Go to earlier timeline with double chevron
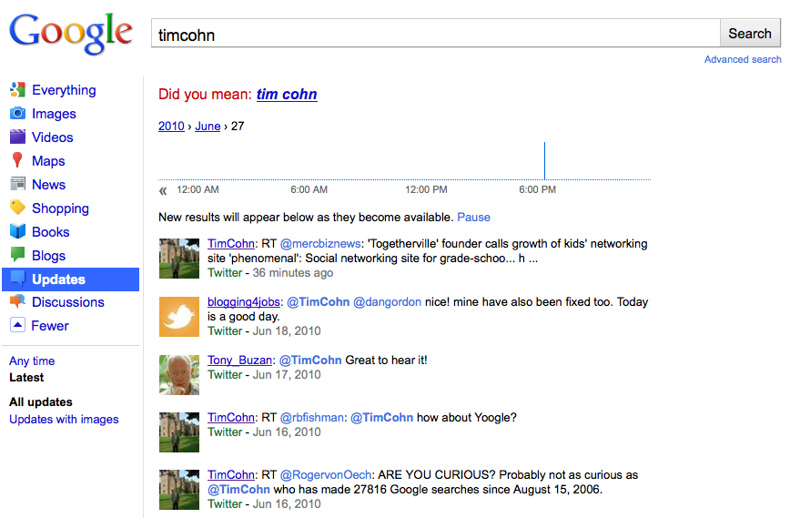 click(x=163, y=190)
